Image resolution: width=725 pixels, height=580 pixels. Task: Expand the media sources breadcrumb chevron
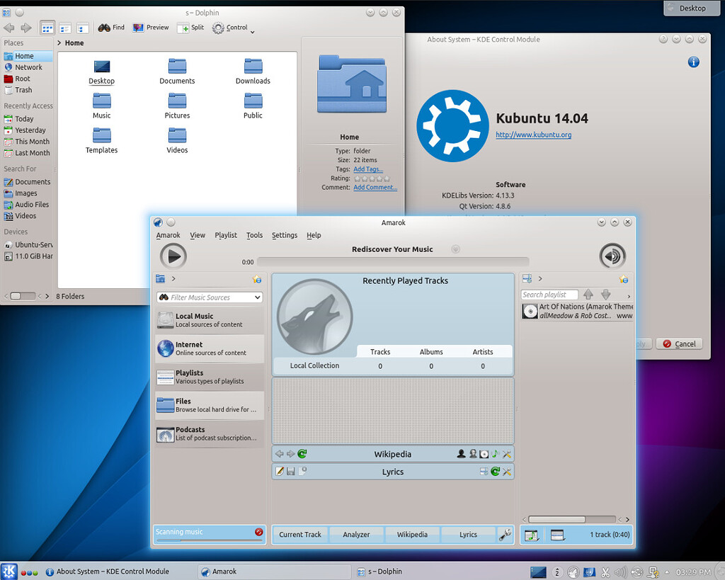click(x=173, y=278)
